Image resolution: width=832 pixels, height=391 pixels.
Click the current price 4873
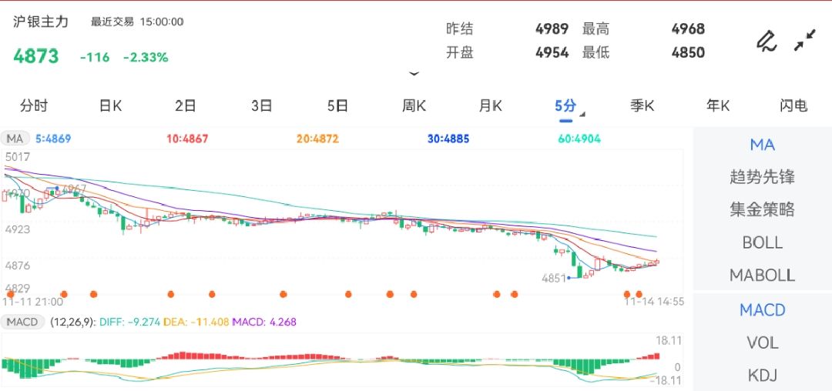point(36,56)
